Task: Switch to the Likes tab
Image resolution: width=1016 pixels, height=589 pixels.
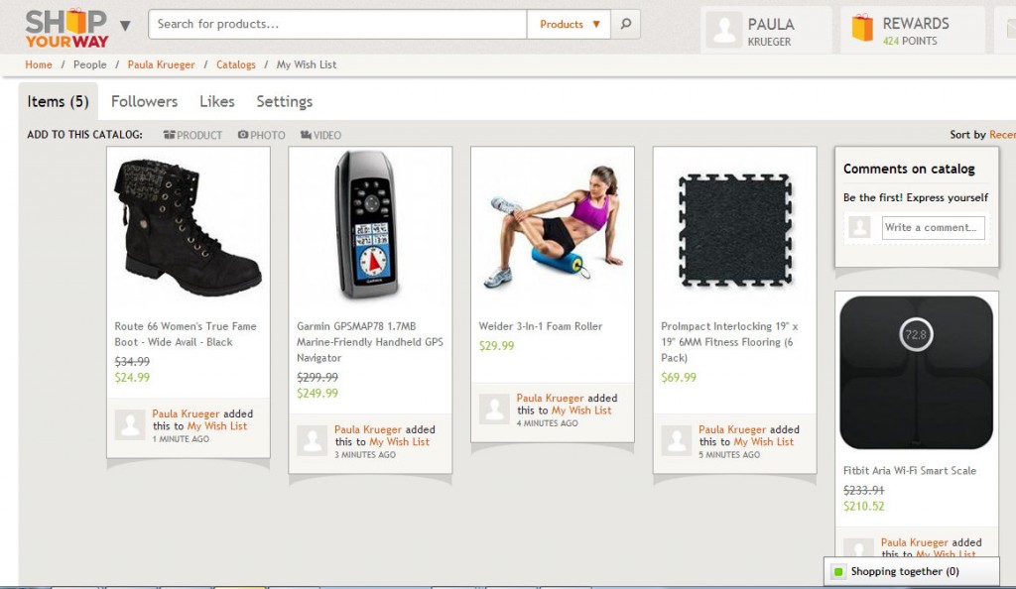Action: [216, 101]
